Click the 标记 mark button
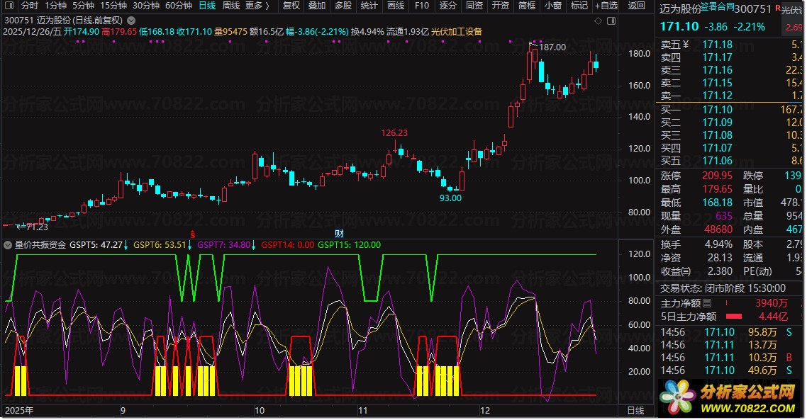 coord(579,6)
